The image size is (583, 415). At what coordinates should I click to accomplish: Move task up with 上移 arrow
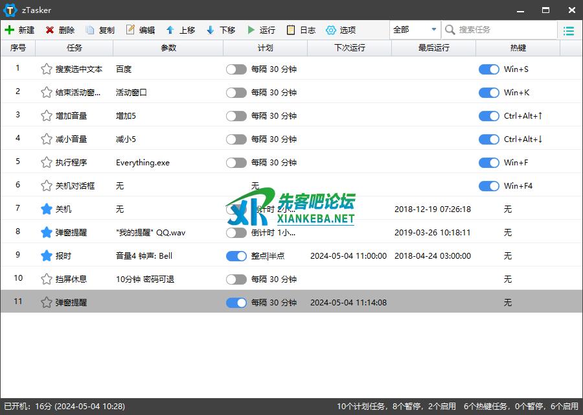click(x=170, y=30)
